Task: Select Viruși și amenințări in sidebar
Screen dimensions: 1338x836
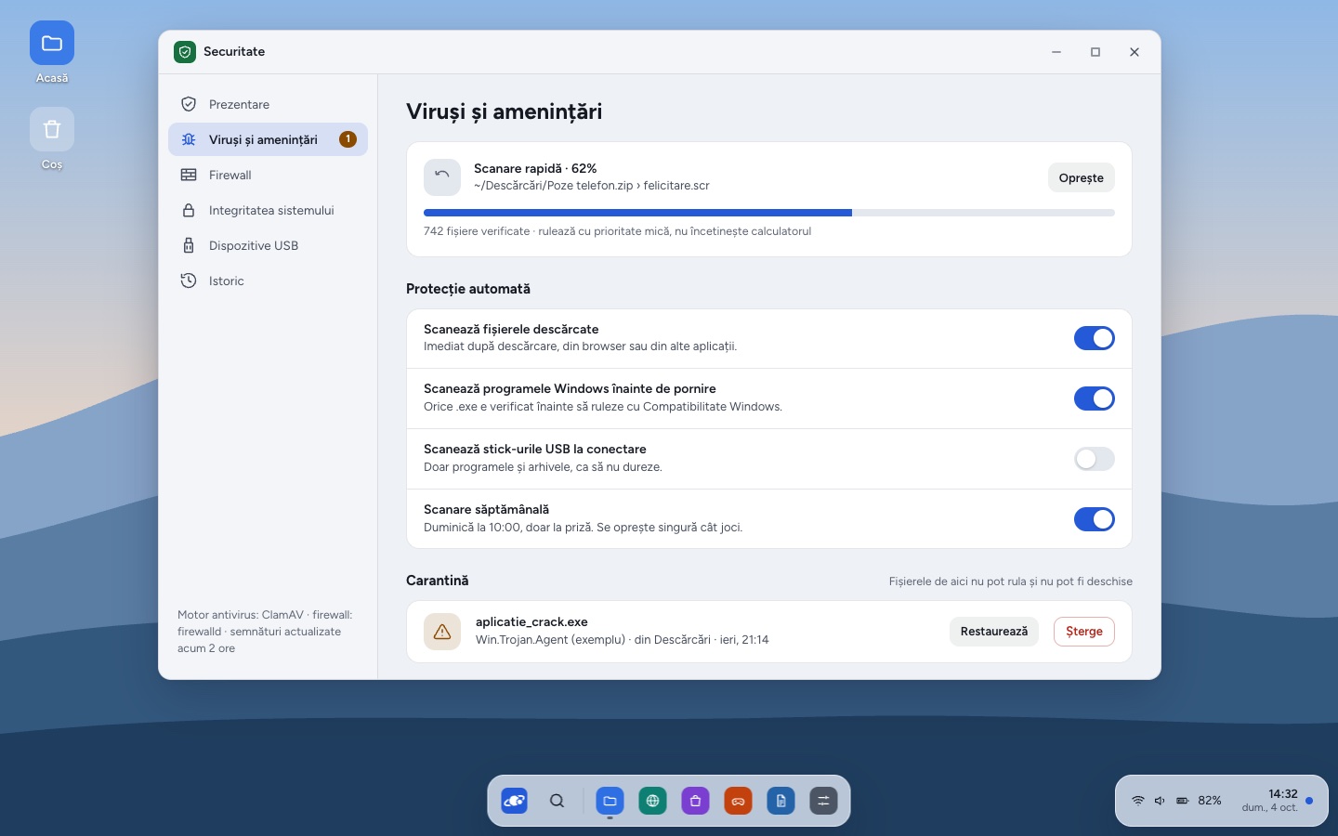Action: coord(268,139)
